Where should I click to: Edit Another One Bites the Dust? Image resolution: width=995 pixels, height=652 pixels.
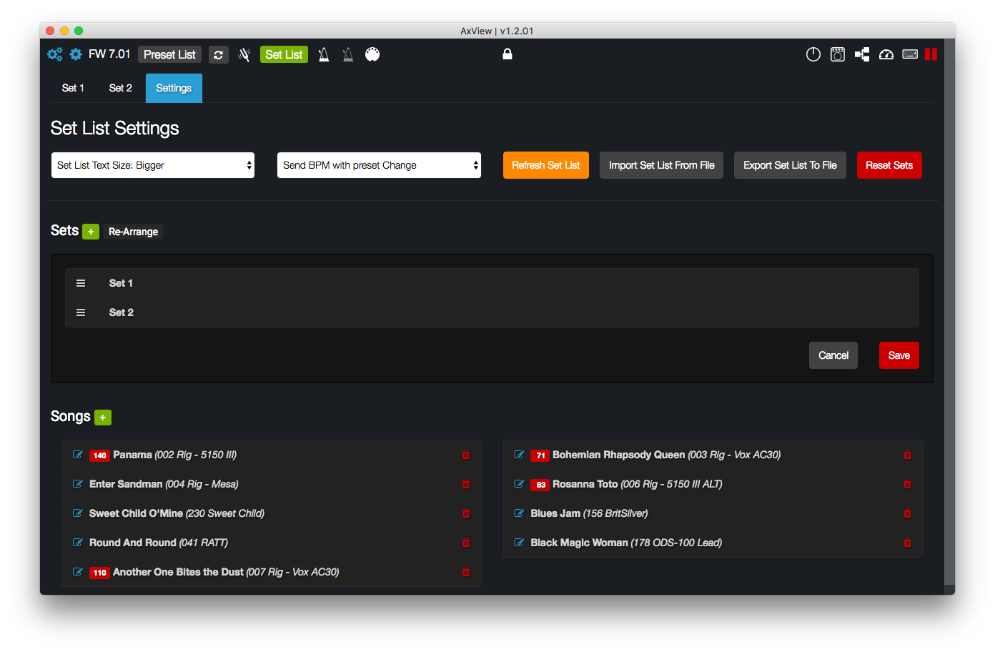point(78,572)
